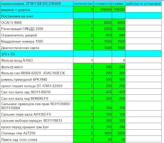Screen dimensions: 164x143
Task: Select the 'ОСАГО 8000' name cell
Action: pyautogui.click(x=37, y=22)
